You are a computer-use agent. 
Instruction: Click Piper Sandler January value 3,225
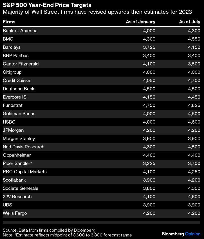(149, 163)
